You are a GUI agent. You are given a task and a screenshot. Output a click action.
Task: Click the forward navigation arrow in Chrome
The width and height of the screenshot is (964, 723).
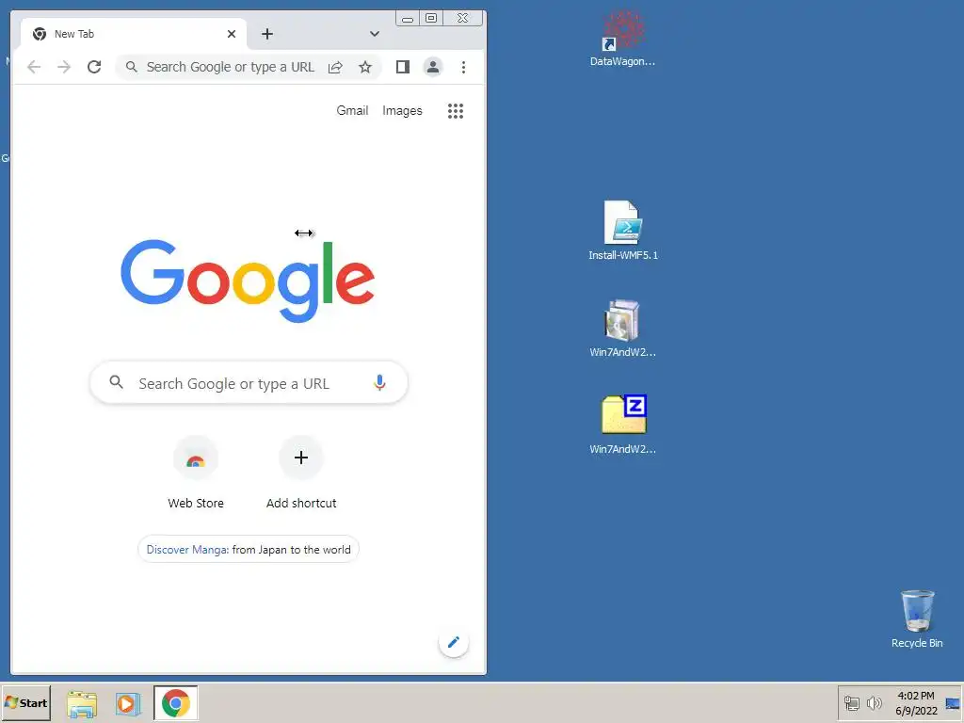point(64,67)
